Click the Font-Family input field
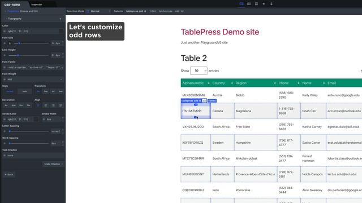This screenshot has height=203, width=362. coord(33,68)
